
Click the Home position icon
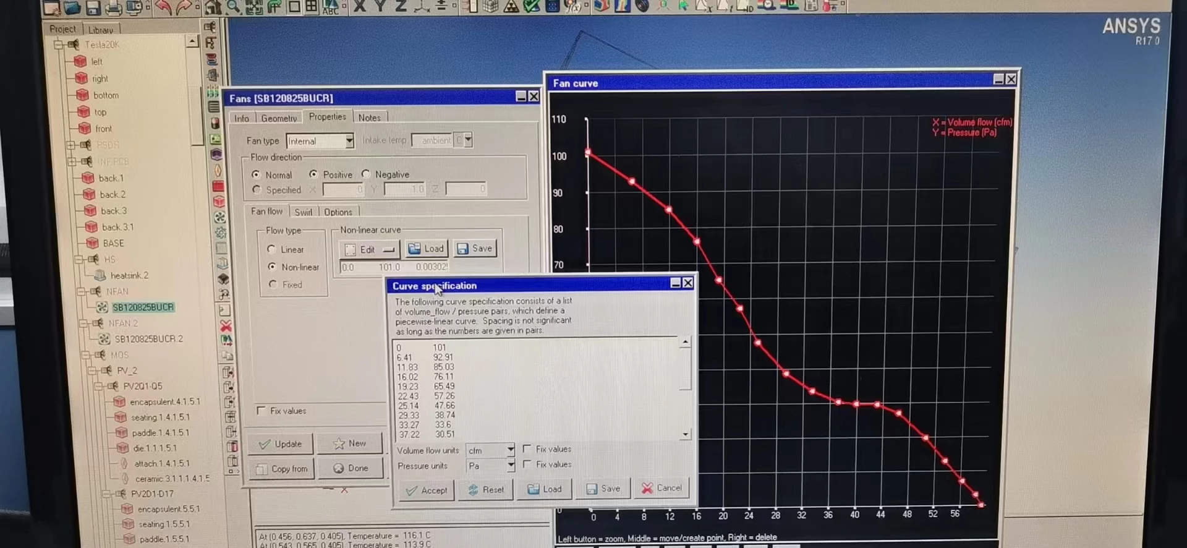coord(213,7)
